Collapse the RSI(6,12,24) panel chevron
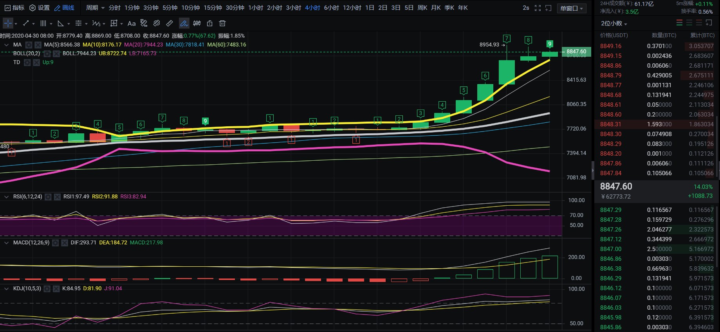The width and height of the screenshot is (720, 332). [6, 197]
